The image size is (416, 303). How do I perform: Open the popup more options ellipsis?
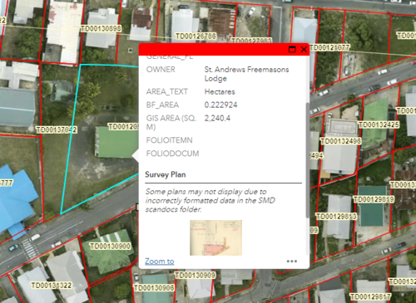(x=292, y=261)
